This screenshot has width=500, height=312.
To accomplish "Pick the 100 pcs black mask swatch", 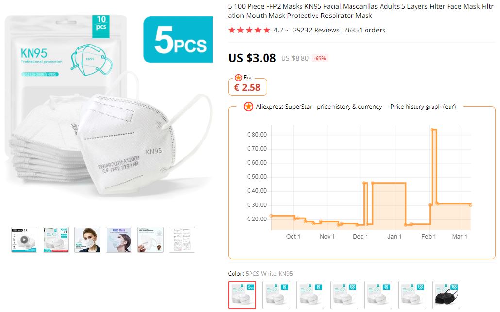I will point(446,295).
